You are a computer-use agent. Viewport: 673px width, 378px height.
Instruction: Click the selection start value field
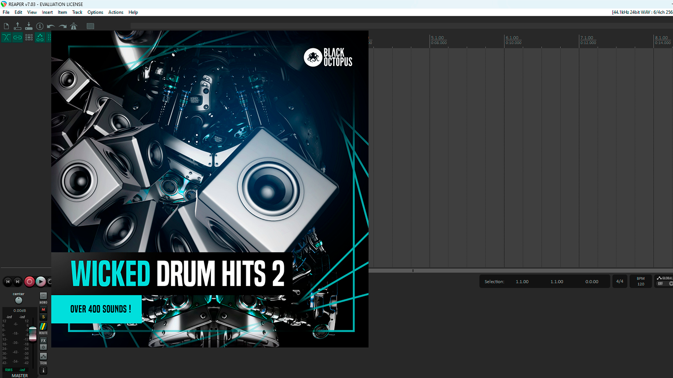pos(522,282)
